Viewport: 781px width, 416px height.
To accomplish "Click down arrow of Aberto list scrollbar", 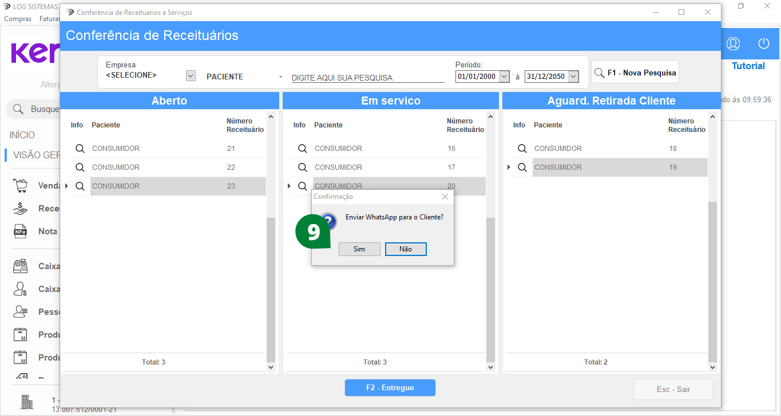I will (x=271, y=367).
